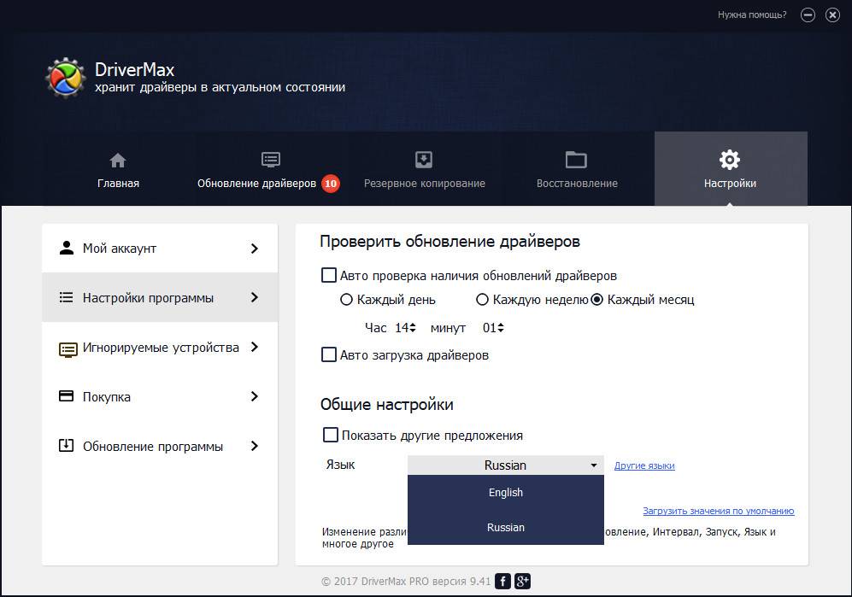
Task: Choose English from language list
Action: coord(505,492)
